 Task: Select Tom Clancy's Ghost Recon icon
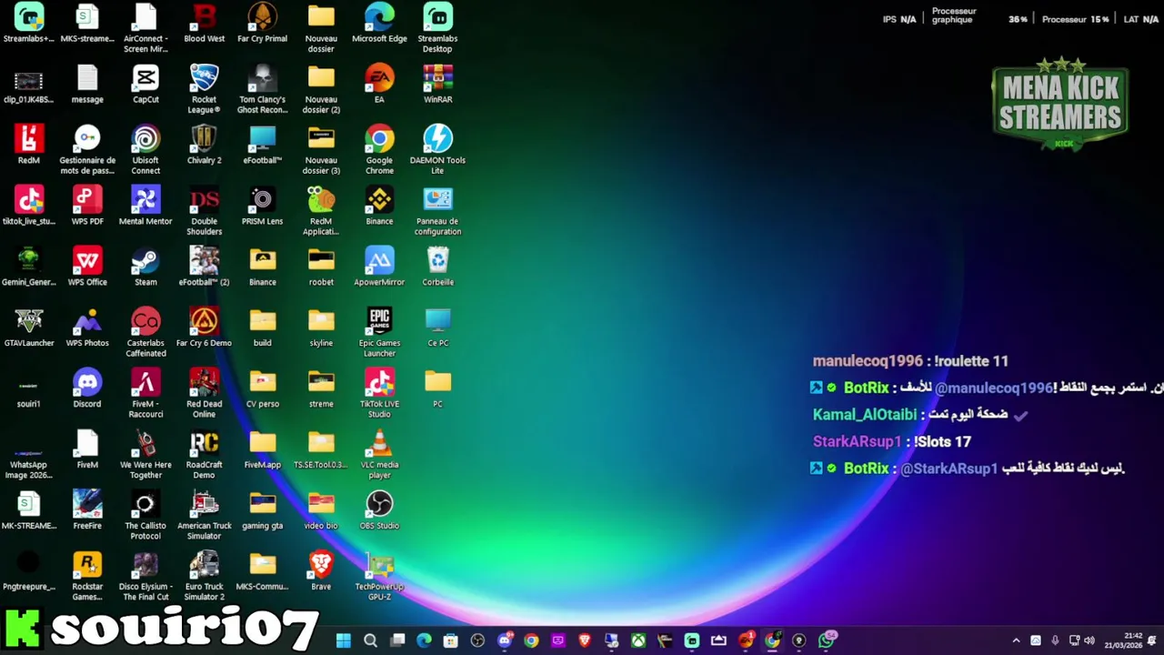click(262, 88)
